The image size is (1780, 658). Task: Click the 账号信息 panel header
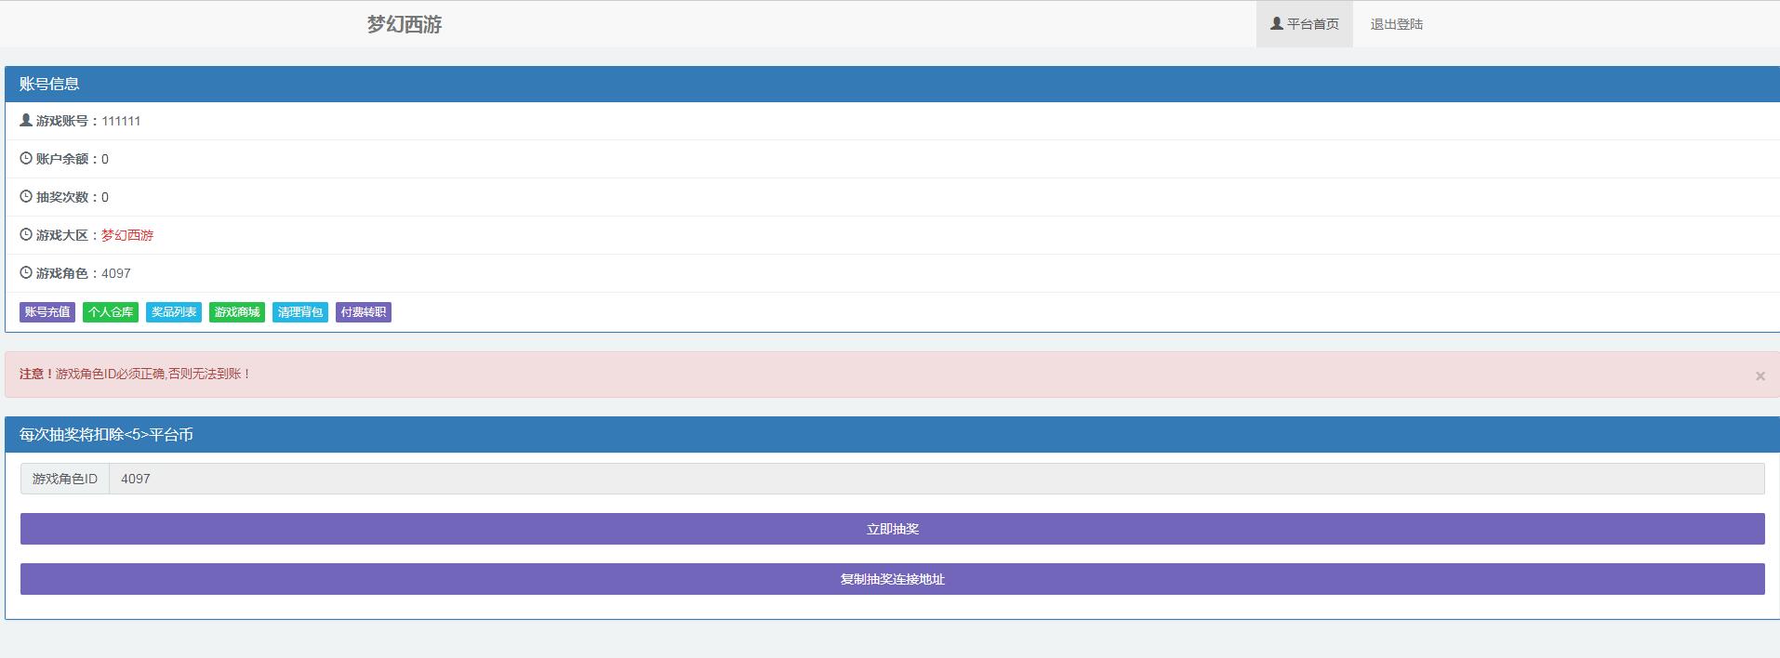49,84
